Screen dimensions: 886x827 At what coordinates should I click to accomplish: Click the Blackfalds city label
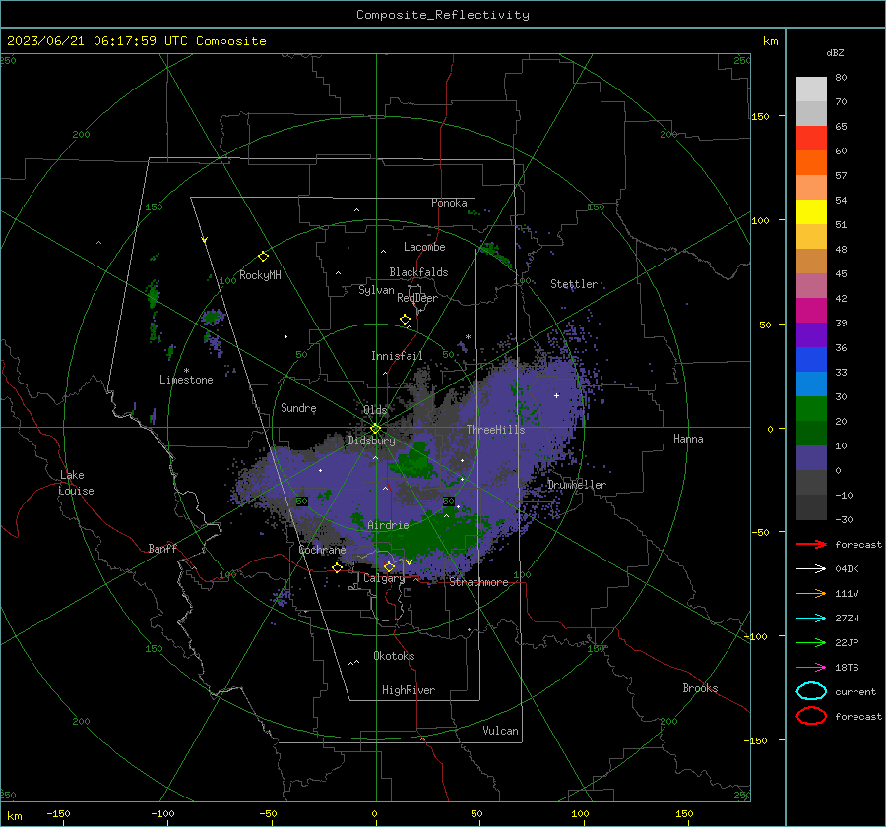418,272
